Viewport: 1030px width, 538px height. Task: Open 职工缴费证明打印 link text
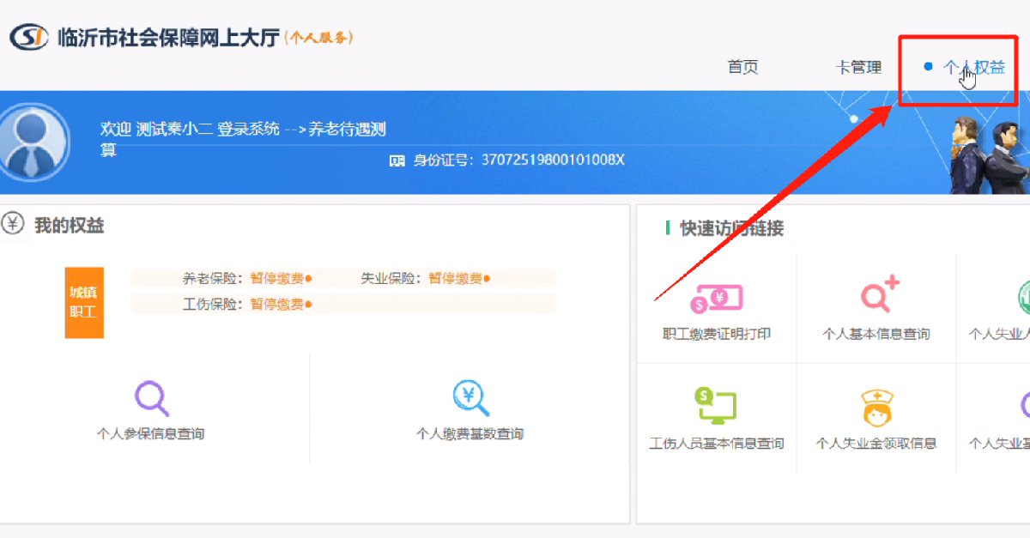coord(717,334)
